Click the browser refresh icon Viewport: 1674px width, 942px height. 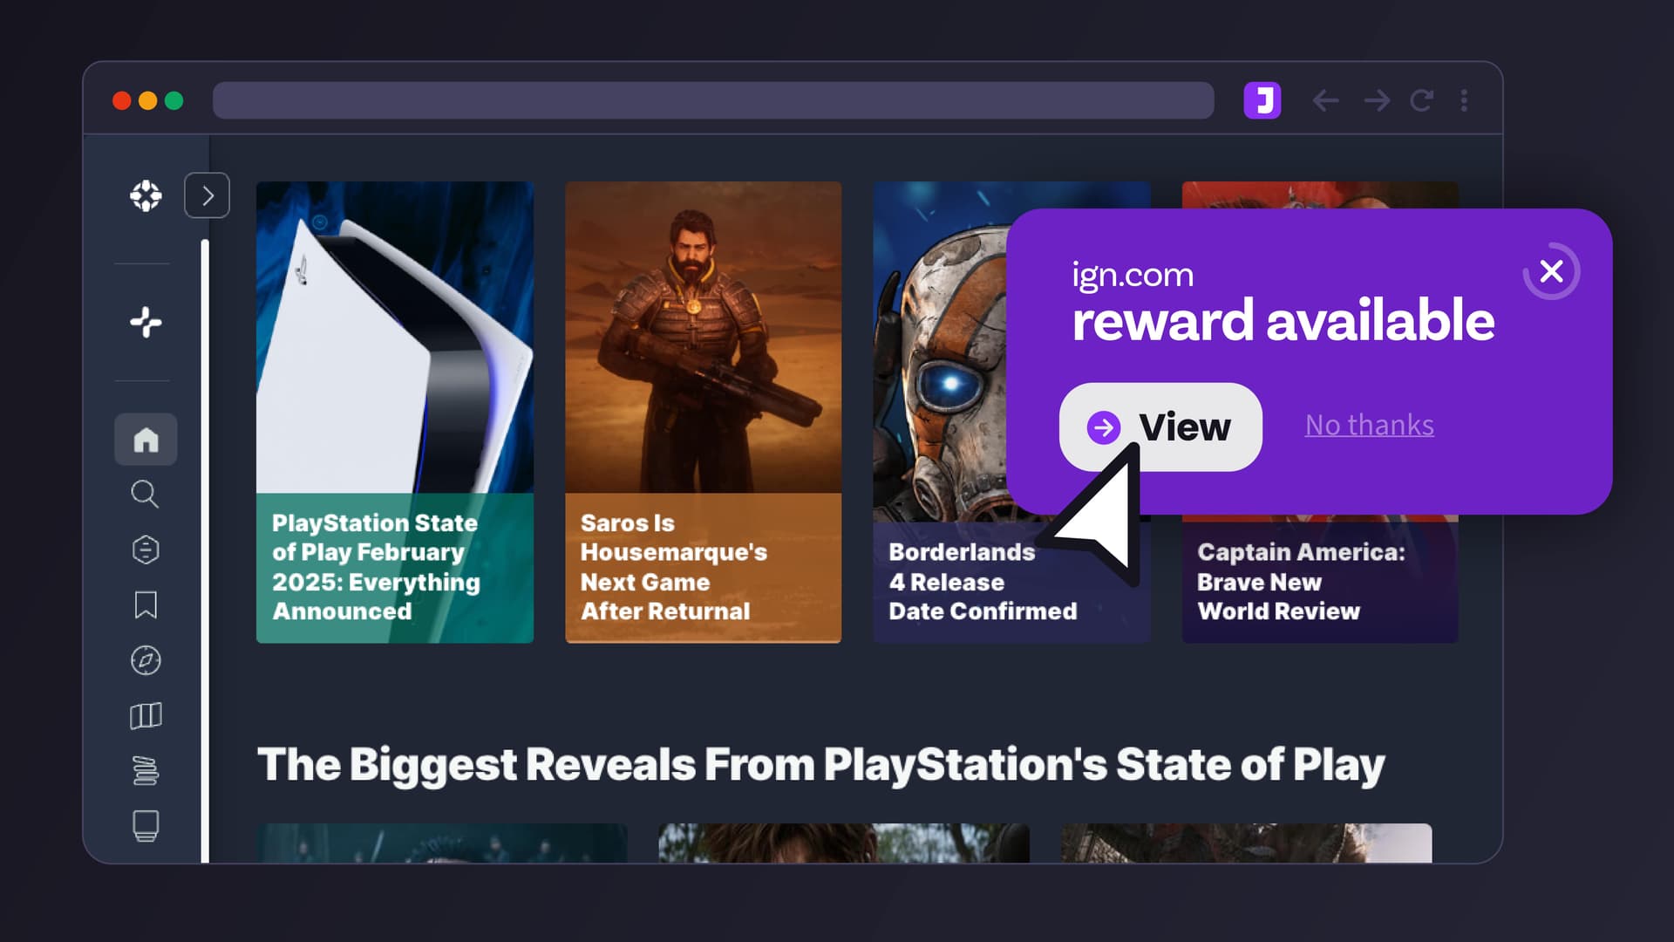[x=1421, y=100]
